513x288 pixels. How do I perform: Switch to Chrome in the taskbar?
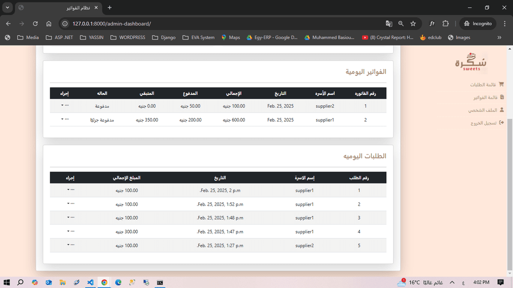(104, 282)
